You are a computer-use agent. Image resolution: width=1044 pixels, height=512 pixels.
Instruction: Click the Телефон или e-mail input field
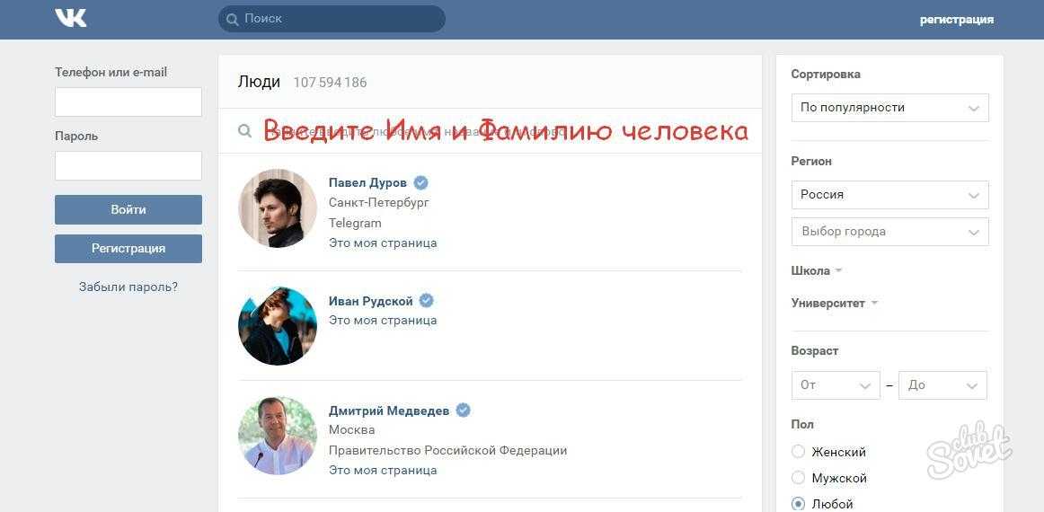click(128, 102)
